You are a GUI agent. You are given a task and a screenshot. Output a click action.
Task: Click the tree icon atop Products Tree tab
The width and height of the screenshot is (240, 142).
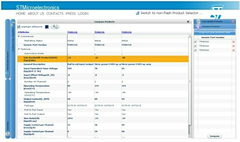[x=13, y=23]
